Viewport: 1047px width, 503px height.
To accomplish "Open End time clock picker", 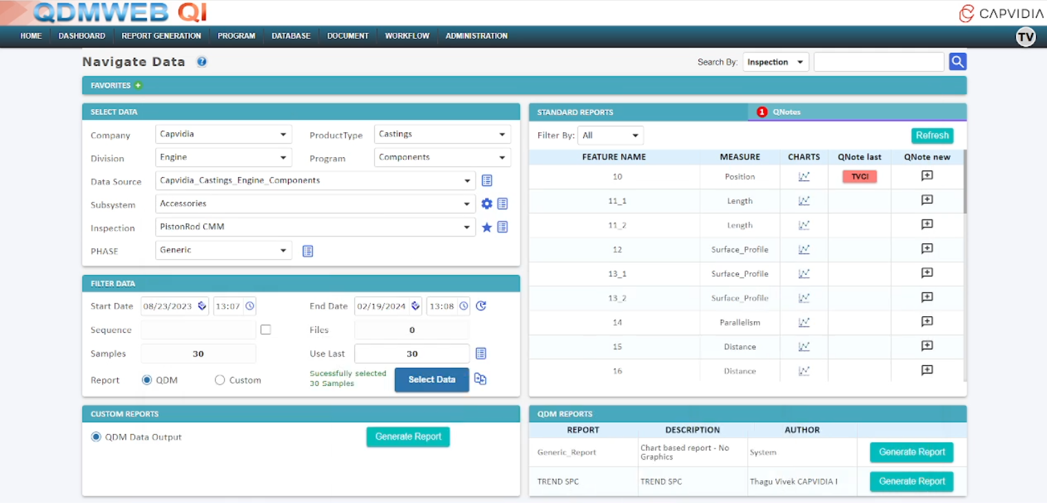I will 464,305.
